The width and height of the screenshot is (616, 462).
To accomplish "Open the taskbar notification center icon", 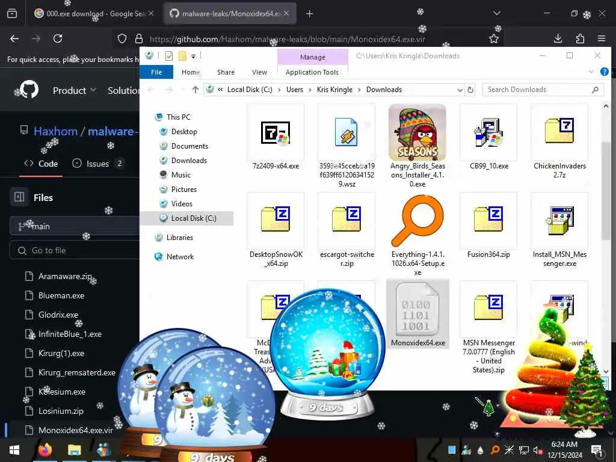I will pos(597,450).
